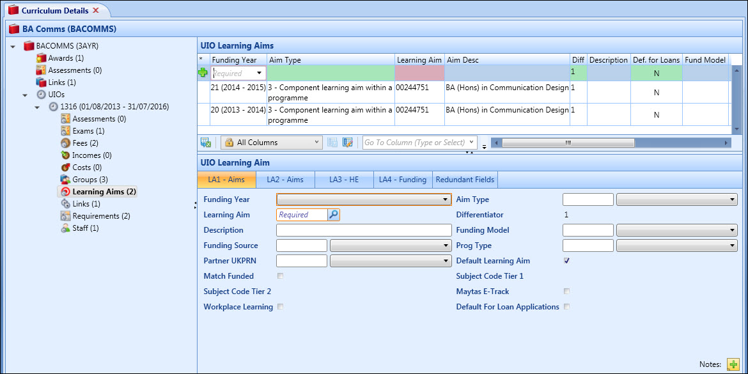The width and height of the screenshot is (748, 374).
Task: Uncheck Default Learning Aim
Action: [566, 260]
